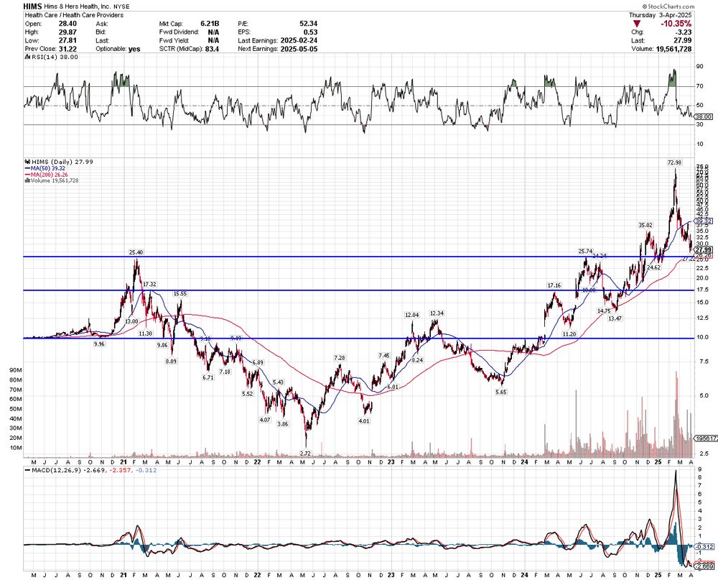Screen dimensions: 718x580
Task: Click the 38.00 RSI value tag on right axis
Action: (x=704, y=117)
